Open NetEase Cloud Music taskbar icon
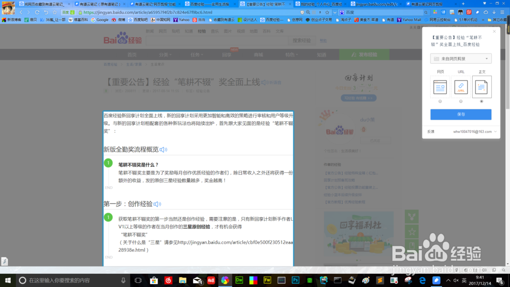This screenshot has width=510, height=287. tap(168, 280)
